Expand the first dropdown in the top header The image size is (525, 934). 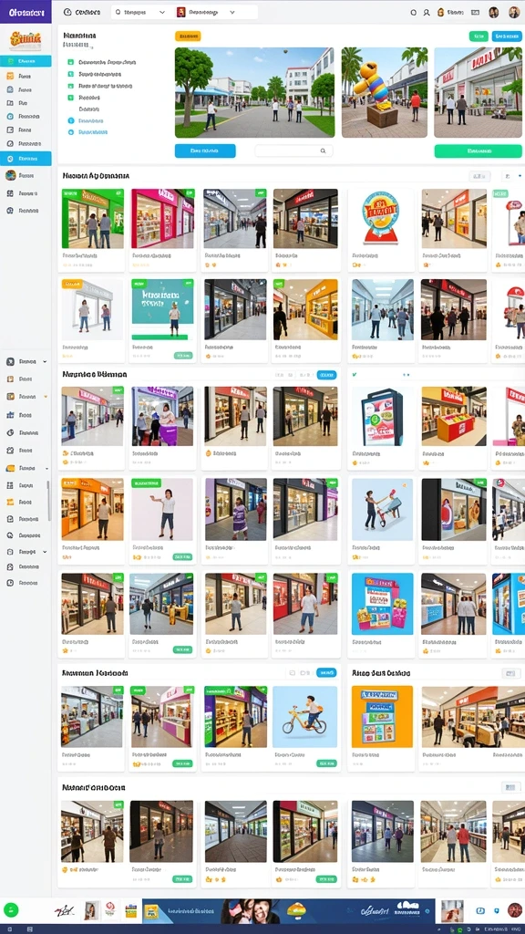pyautogui.click(x=139, y=12)
